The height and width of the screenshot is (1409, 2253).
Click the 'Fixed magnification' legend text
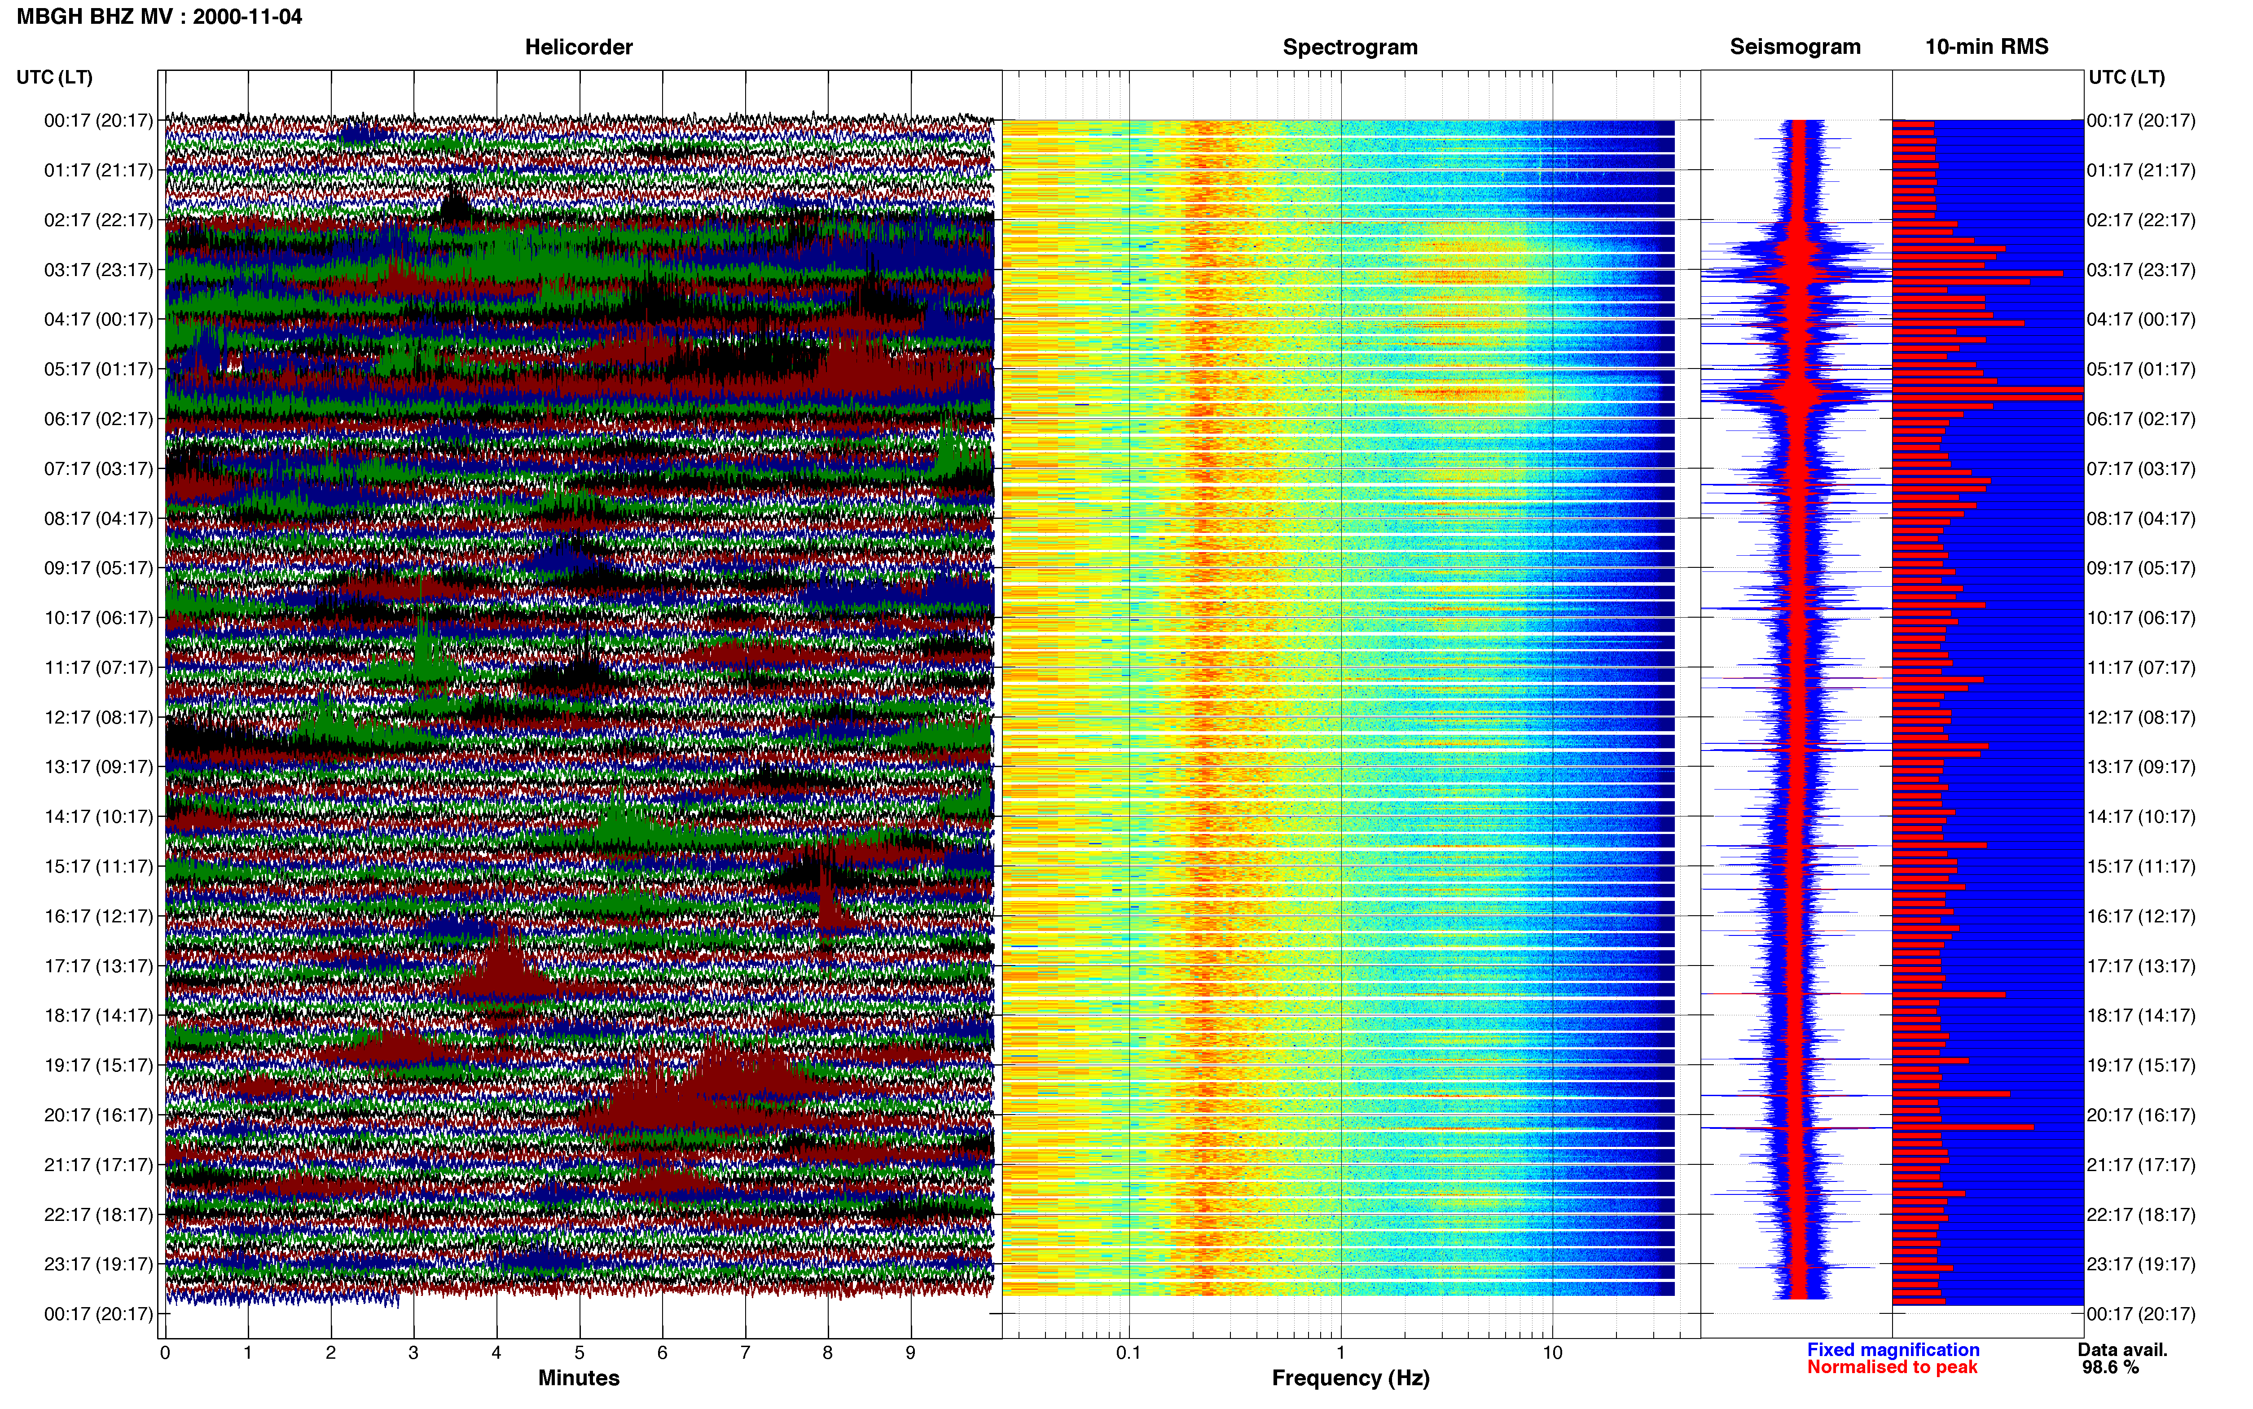point(1893,1349)
